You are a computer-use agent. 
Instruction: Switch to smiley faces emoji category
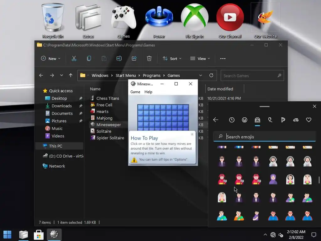pos(245,120)
